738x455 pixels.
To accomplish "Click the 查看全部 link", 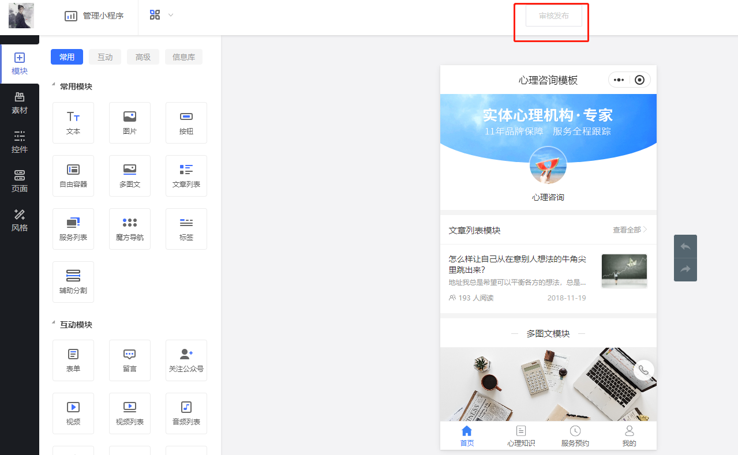I will coord(630,230).
